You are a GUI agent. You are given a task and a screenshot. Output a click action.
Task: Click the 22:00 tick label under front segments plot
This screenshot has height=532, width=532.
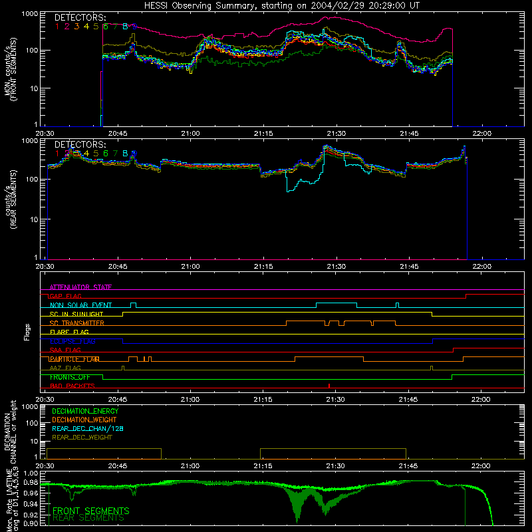pos(481,134)
